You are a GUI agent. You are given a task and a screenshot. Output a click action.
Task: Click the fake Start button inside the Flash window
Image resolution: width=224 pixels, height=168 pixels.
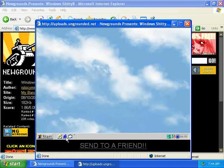[45, 136]
